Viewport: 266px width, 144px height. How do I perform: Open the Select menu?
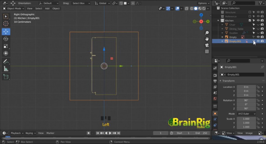[x=39, y=9]
